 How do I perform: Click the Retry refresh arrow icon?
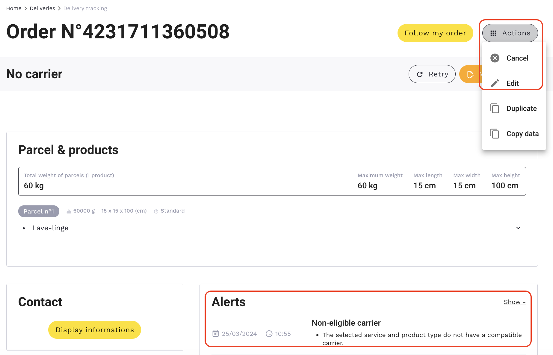[420, 74]
